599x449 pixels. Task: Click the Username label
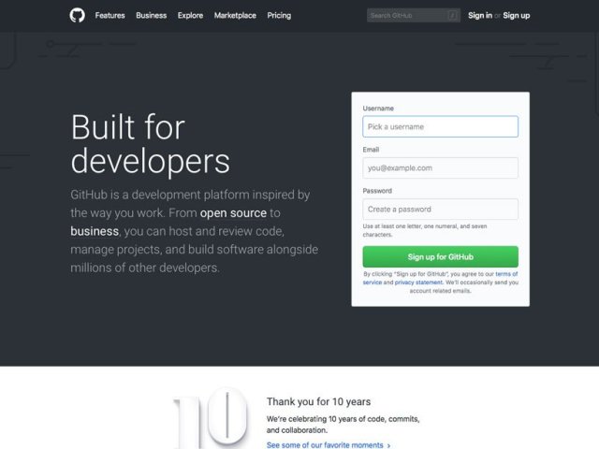[378, 109]
